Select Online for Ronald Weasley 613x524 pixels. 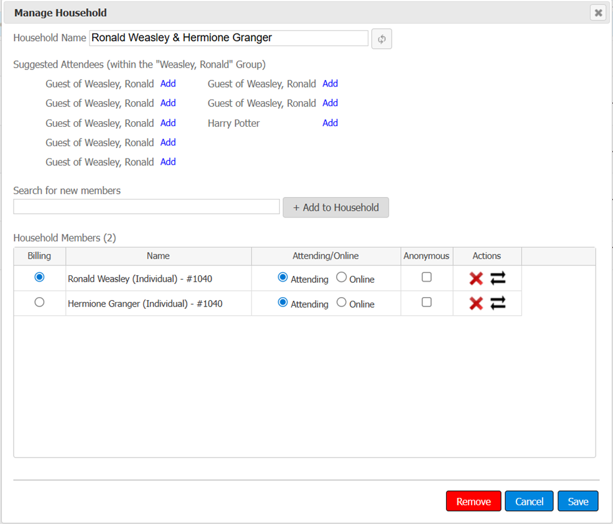[341, 277]
